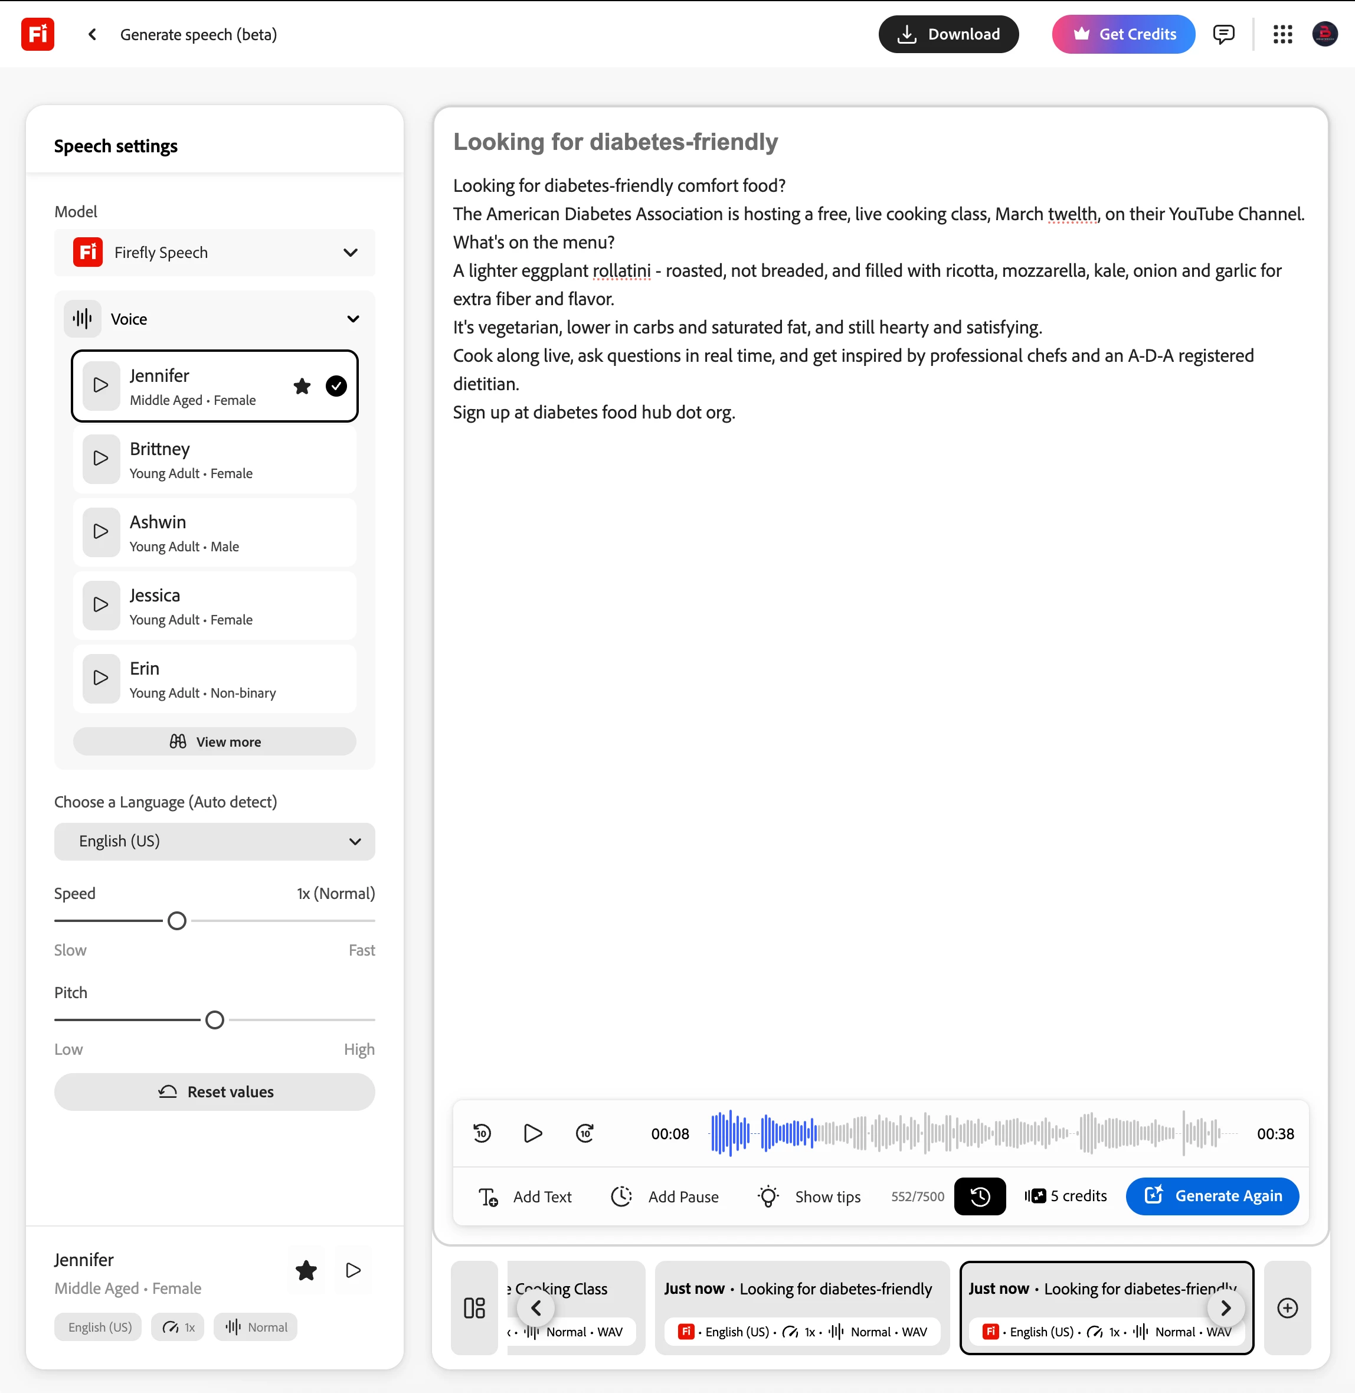Open the English (US) language dropdown
Image resolution: width=1355 pixels, height=1393 pixels.
click(214, 841)
